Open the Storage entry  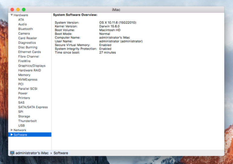point(24,116)
